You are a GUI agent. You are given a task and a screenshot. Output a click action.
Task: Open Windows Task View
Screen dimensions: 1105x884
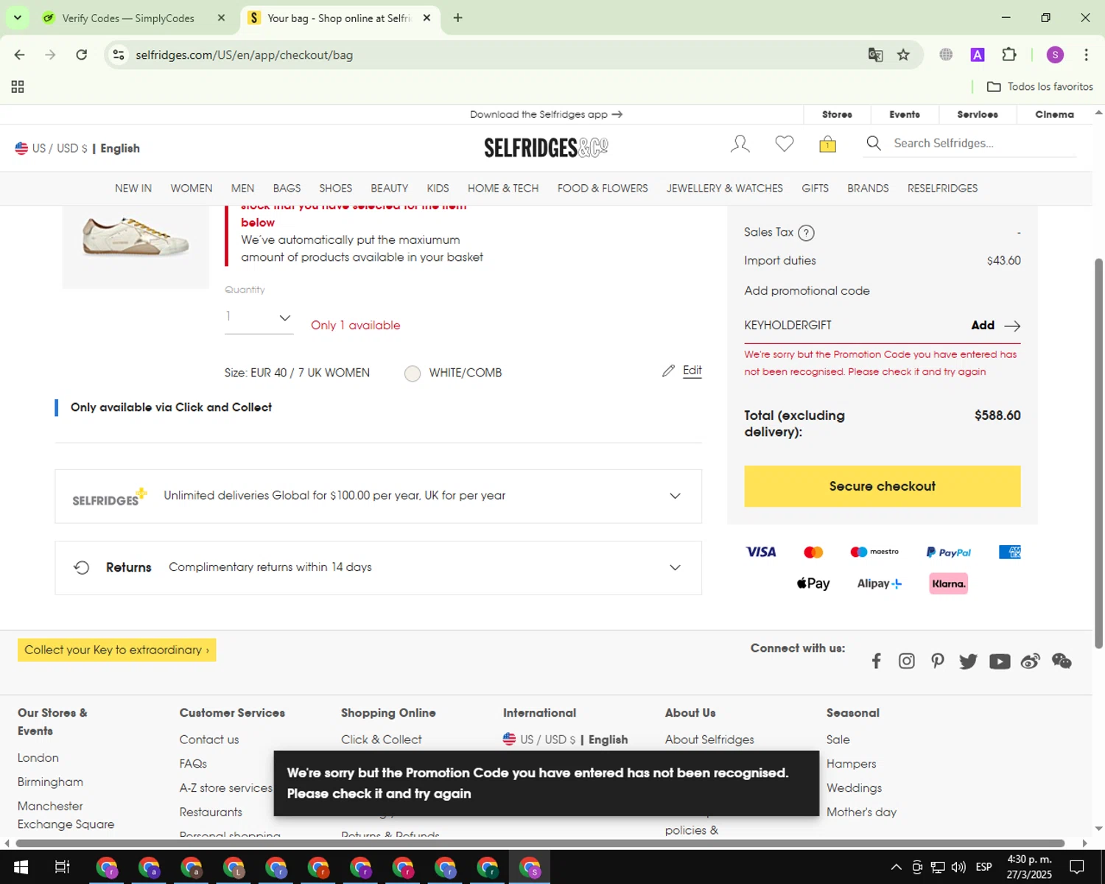(x=63, y=867)
